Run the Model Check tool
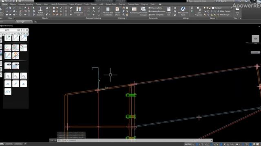The image size is (261, 146). pyautogui.click(x=117, y=11)
